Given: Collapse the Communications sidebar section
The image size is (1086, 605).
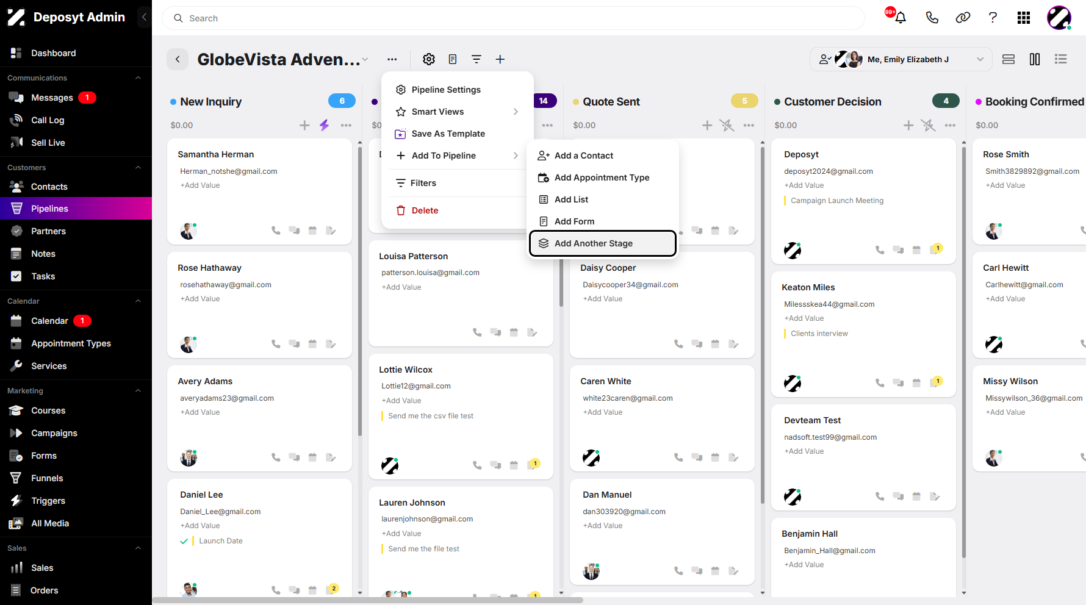Looking at the screenshot, I should pos(138,78).
